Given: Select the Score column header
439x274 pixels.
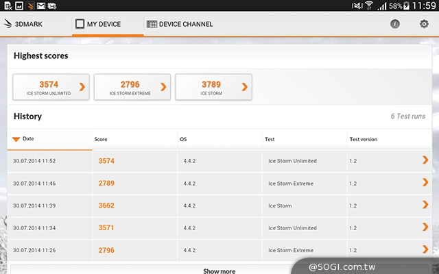Looking at the screenshot, I should click(x=101, y=139).
